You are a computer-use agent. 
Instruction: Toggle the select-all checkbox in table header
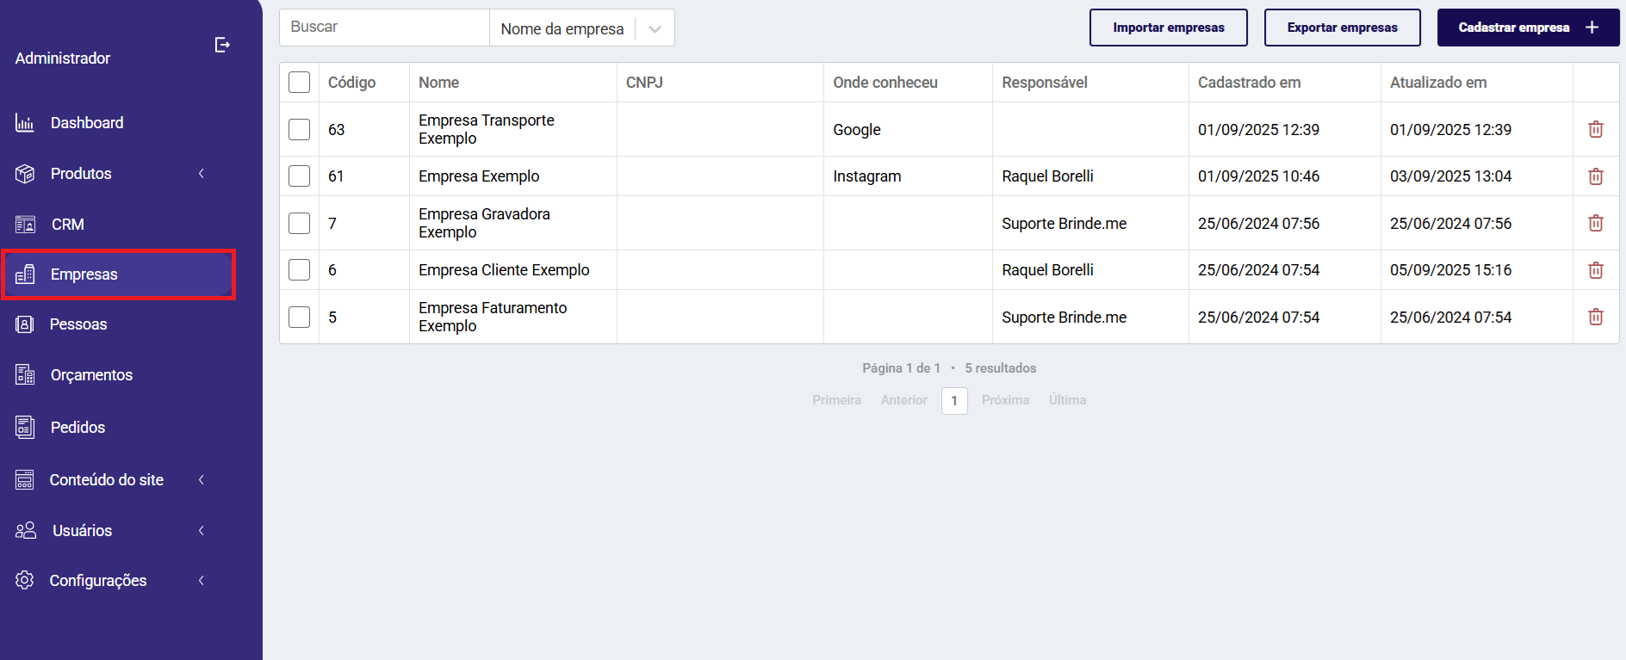pos(299,83)
